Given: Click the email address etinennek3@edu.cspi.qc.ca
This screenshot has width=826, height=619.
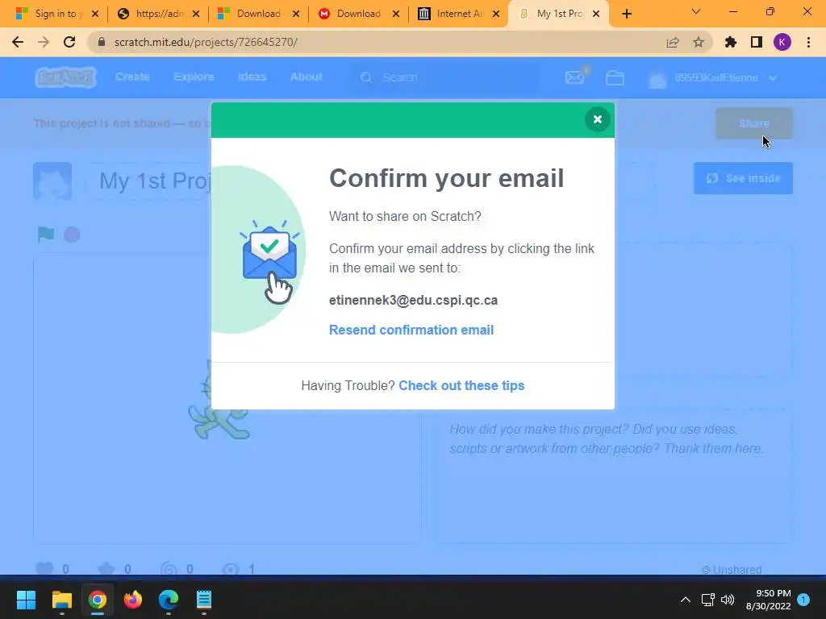Looking at the screenshot, I should (x=414, y=300).
